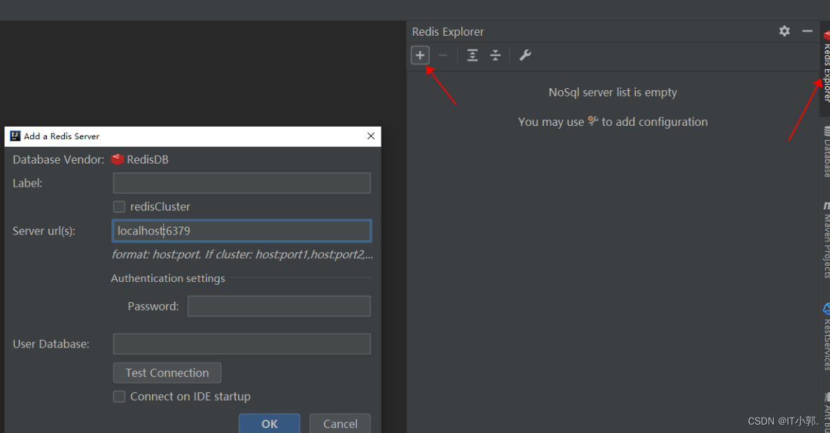Image resolution: width=830 pixels, height=433 pixels.
Task: Click into the Label text field
Action: [x=241, y=183]
